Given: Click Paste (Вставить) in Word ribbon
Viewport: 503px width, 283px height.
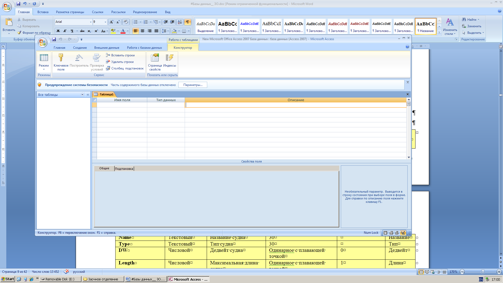Looking at the screenshot, I should (9, 26).
